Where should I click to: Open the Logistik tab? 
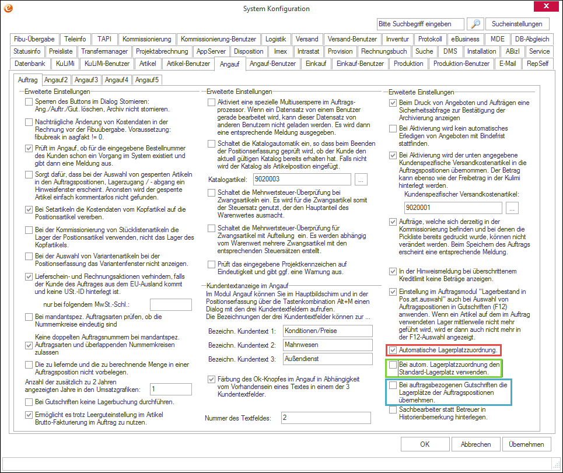[276, 39]
